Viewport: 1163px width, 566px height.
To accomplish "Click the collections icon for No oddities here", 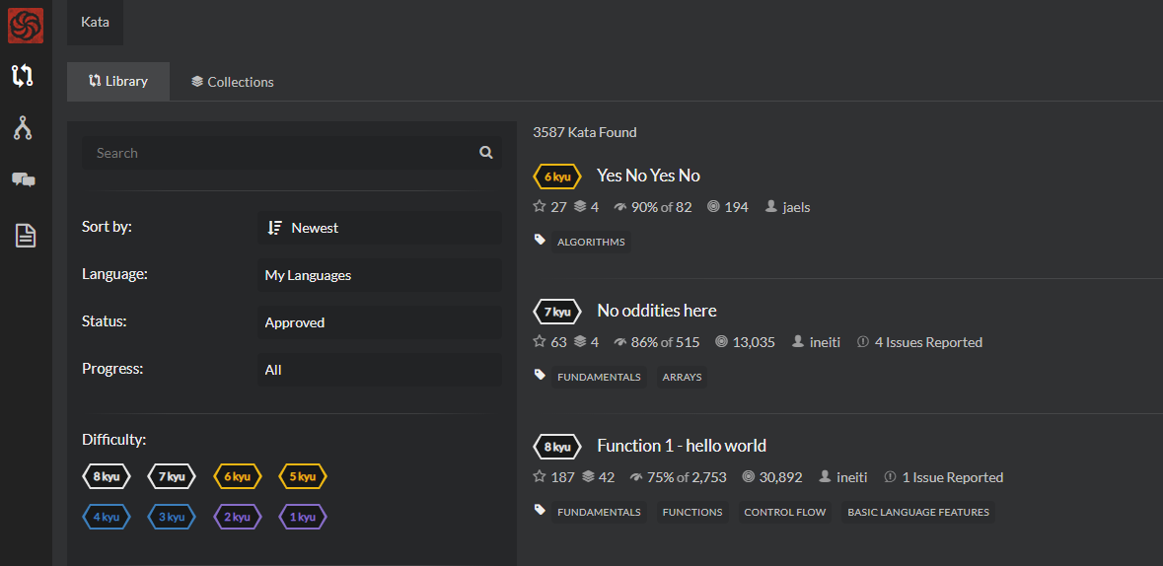I will pos(580,342).
